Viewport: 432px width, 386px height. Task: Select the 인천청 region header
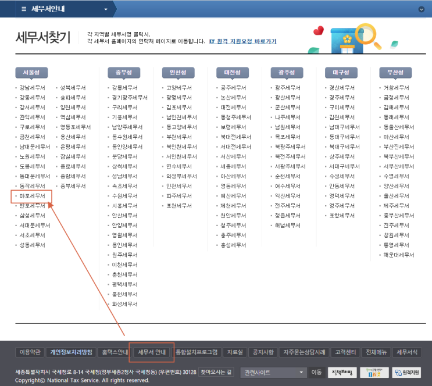point(178,73)
